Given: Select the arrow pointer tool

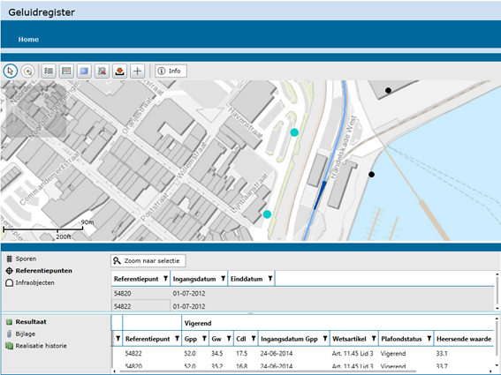Looking at the screenshot, I should pos(11,71).
